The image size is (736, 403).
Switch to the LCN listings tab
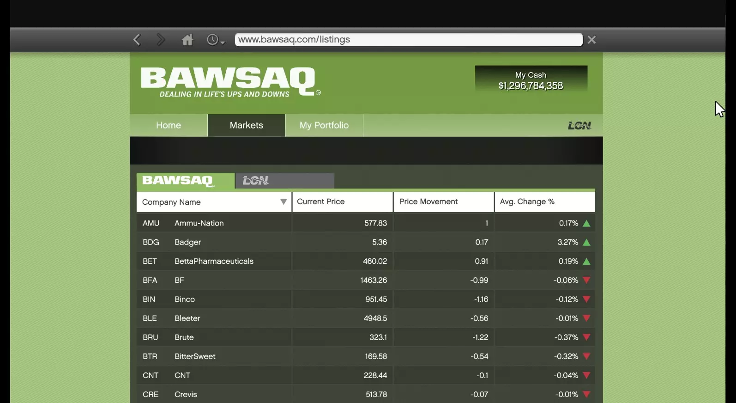(x=285, y=181)
